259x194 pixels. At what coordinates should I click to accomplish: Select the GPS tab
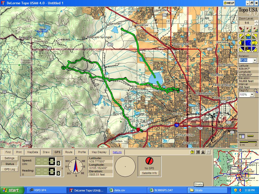57,152
